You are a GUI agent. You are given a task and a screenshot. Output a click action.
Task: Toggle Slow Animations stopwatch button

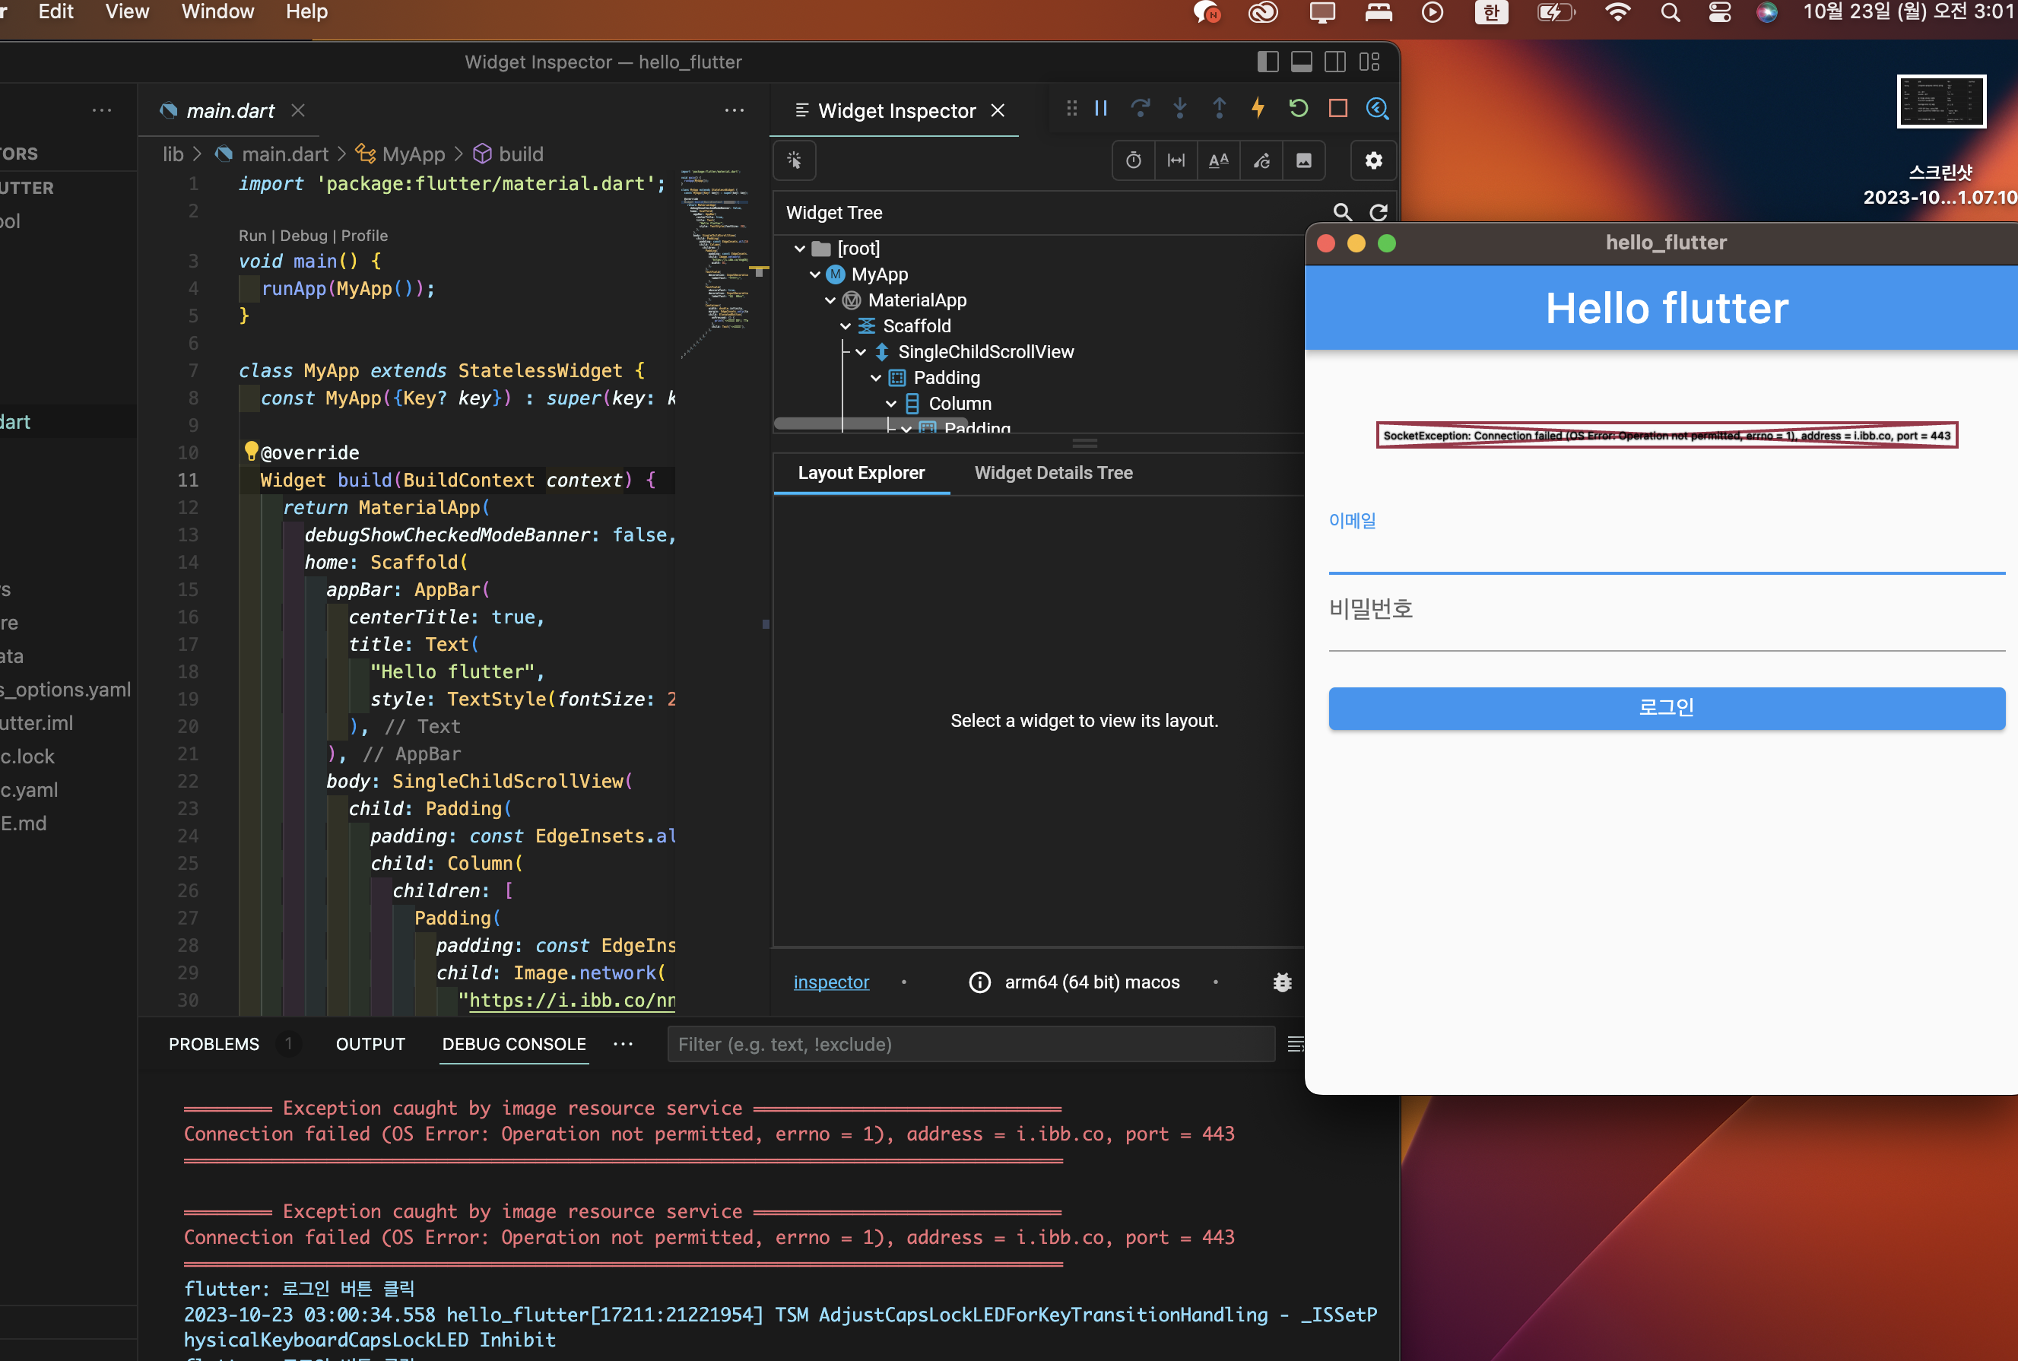click(1134, 160)
